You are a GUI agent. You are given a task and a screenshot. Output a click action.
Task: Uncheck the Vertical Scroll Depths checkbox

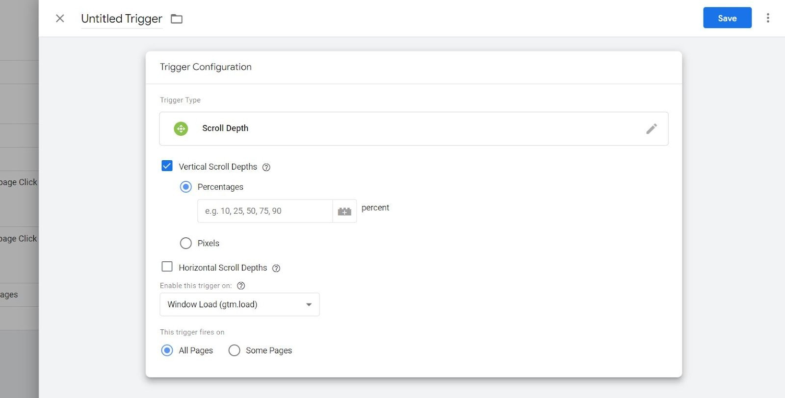click(x=167, y=166)
